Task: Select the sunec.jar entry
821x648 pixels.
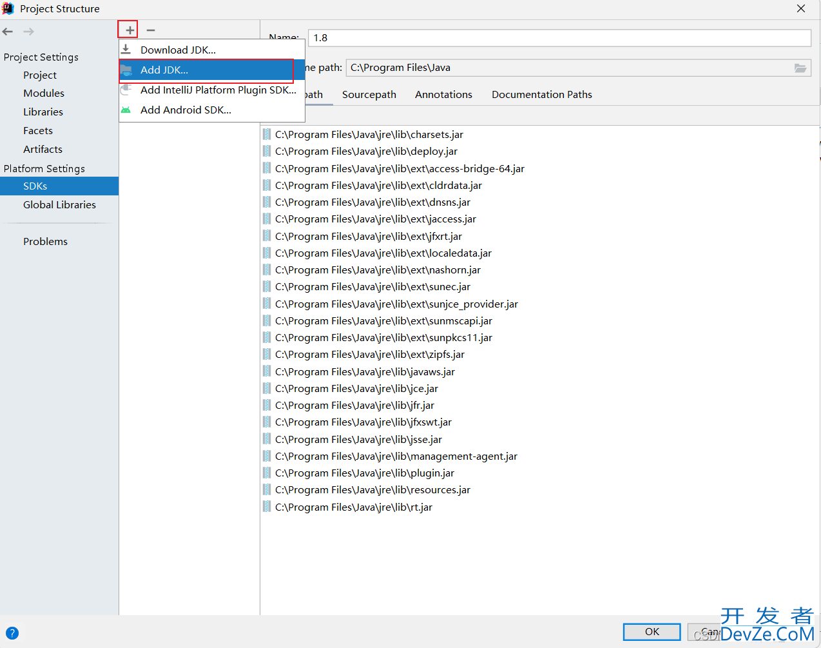Action: click(x=372, y=286)
